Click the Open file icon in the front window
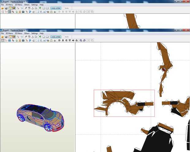This screenshot has width=190, height=152. pos(2,37)
